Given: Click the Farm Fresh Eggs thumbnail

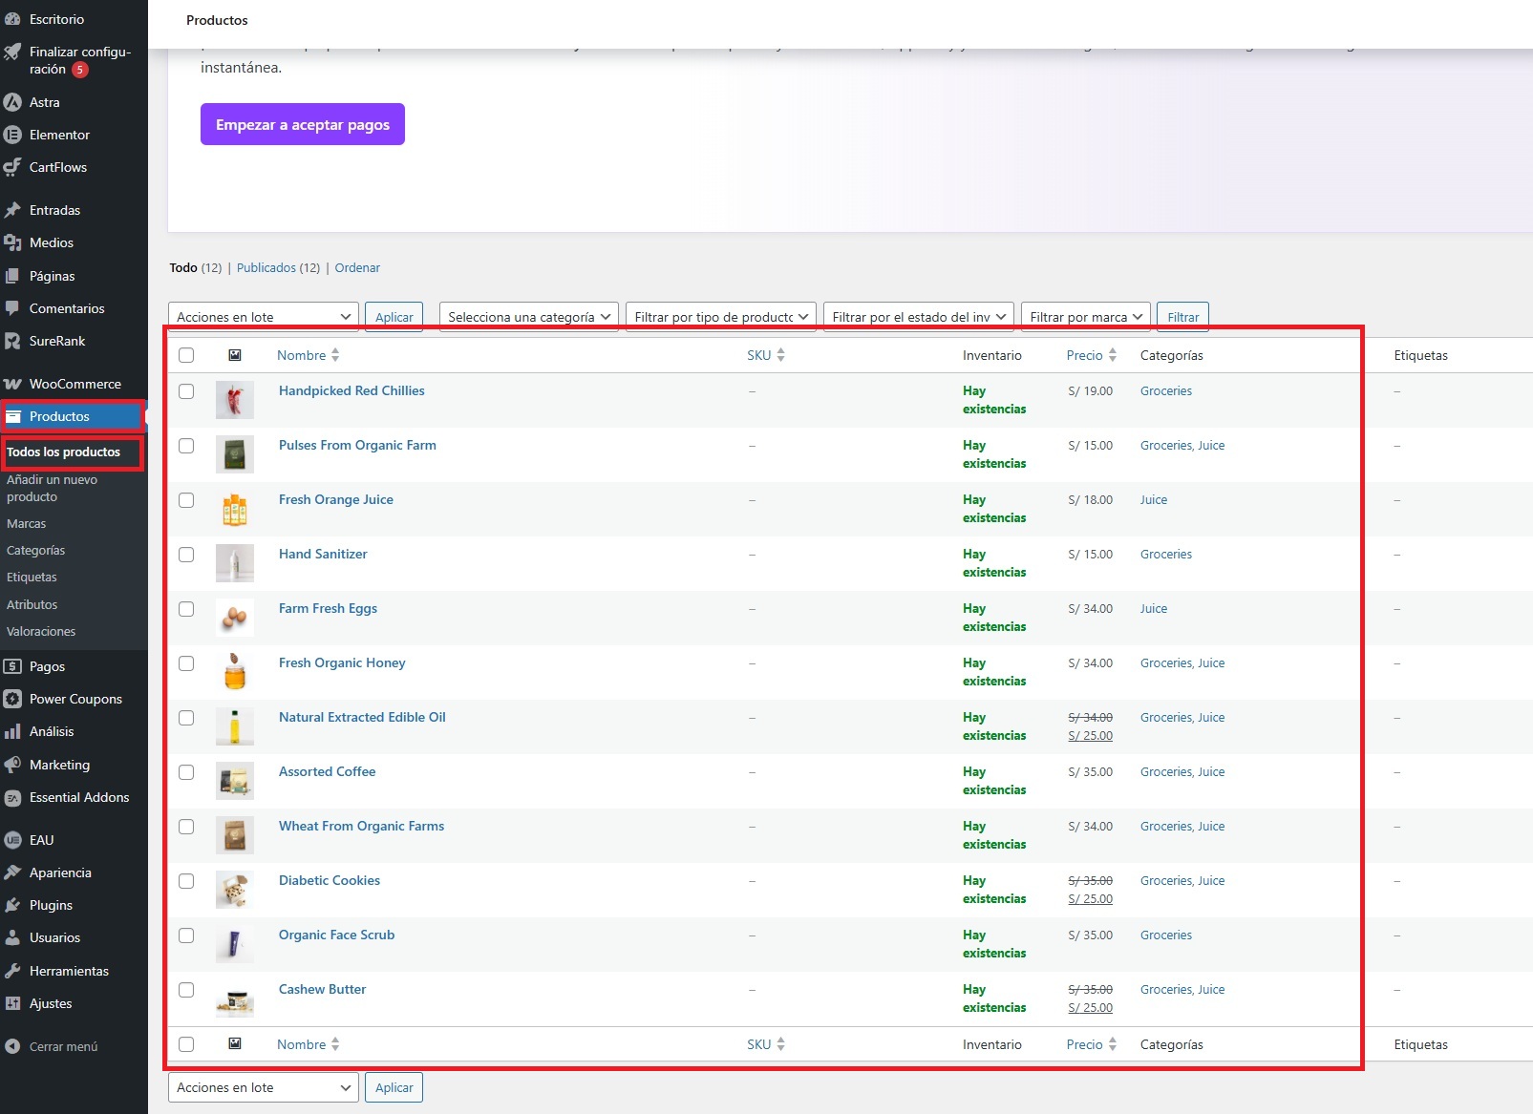Looking at the screenshot, I should (x=235, y=618).
